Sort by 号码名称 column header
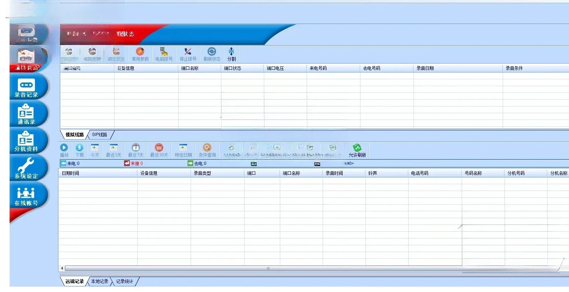The image size is (569, 292). 483,173
